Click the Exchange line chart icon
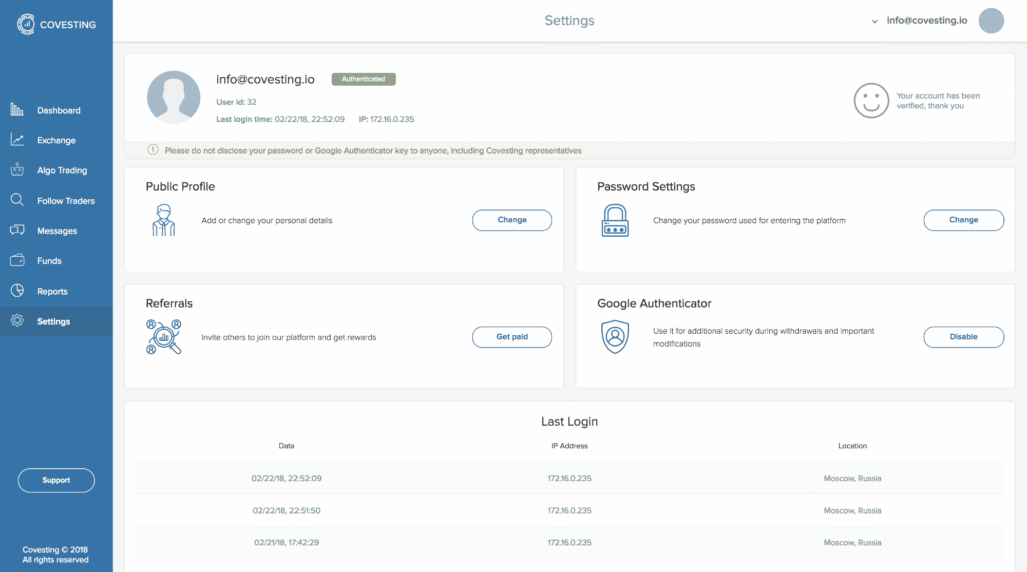 point(17,140)
